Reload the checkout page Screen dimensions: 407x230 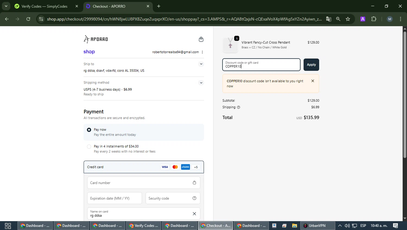[28, 19]
